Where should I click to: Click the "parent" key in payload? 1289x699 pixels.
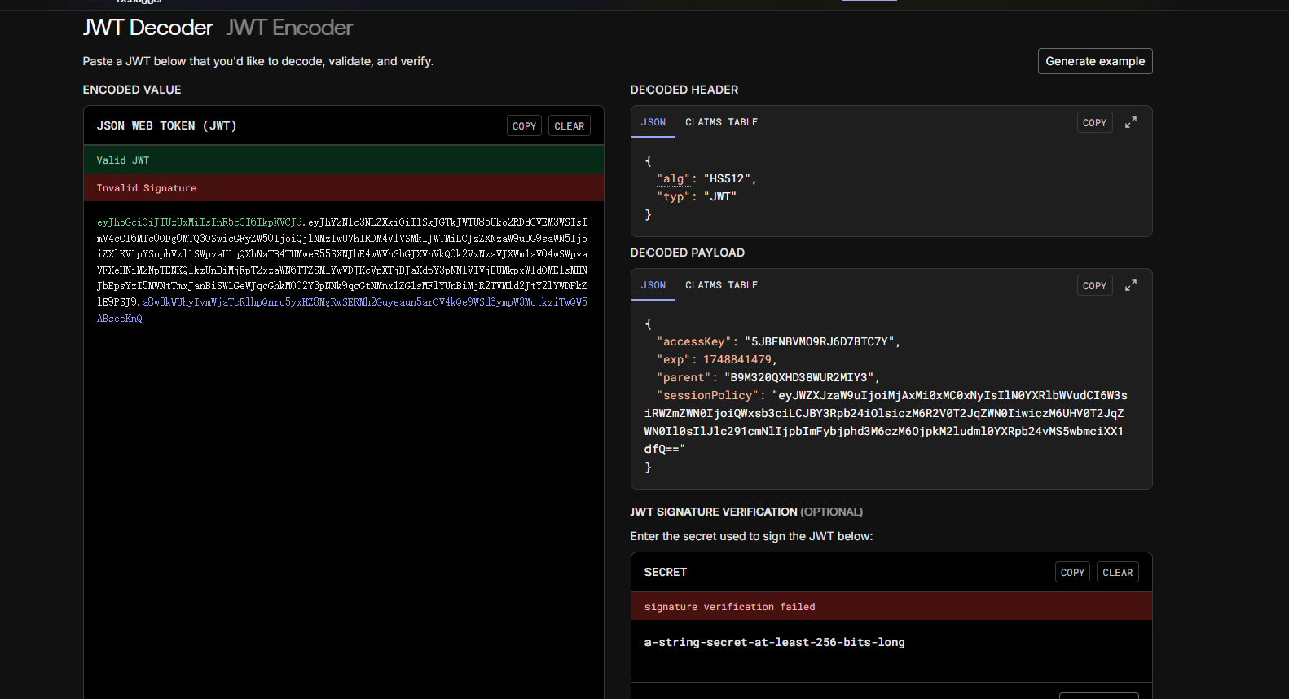(x=684, y=378)
